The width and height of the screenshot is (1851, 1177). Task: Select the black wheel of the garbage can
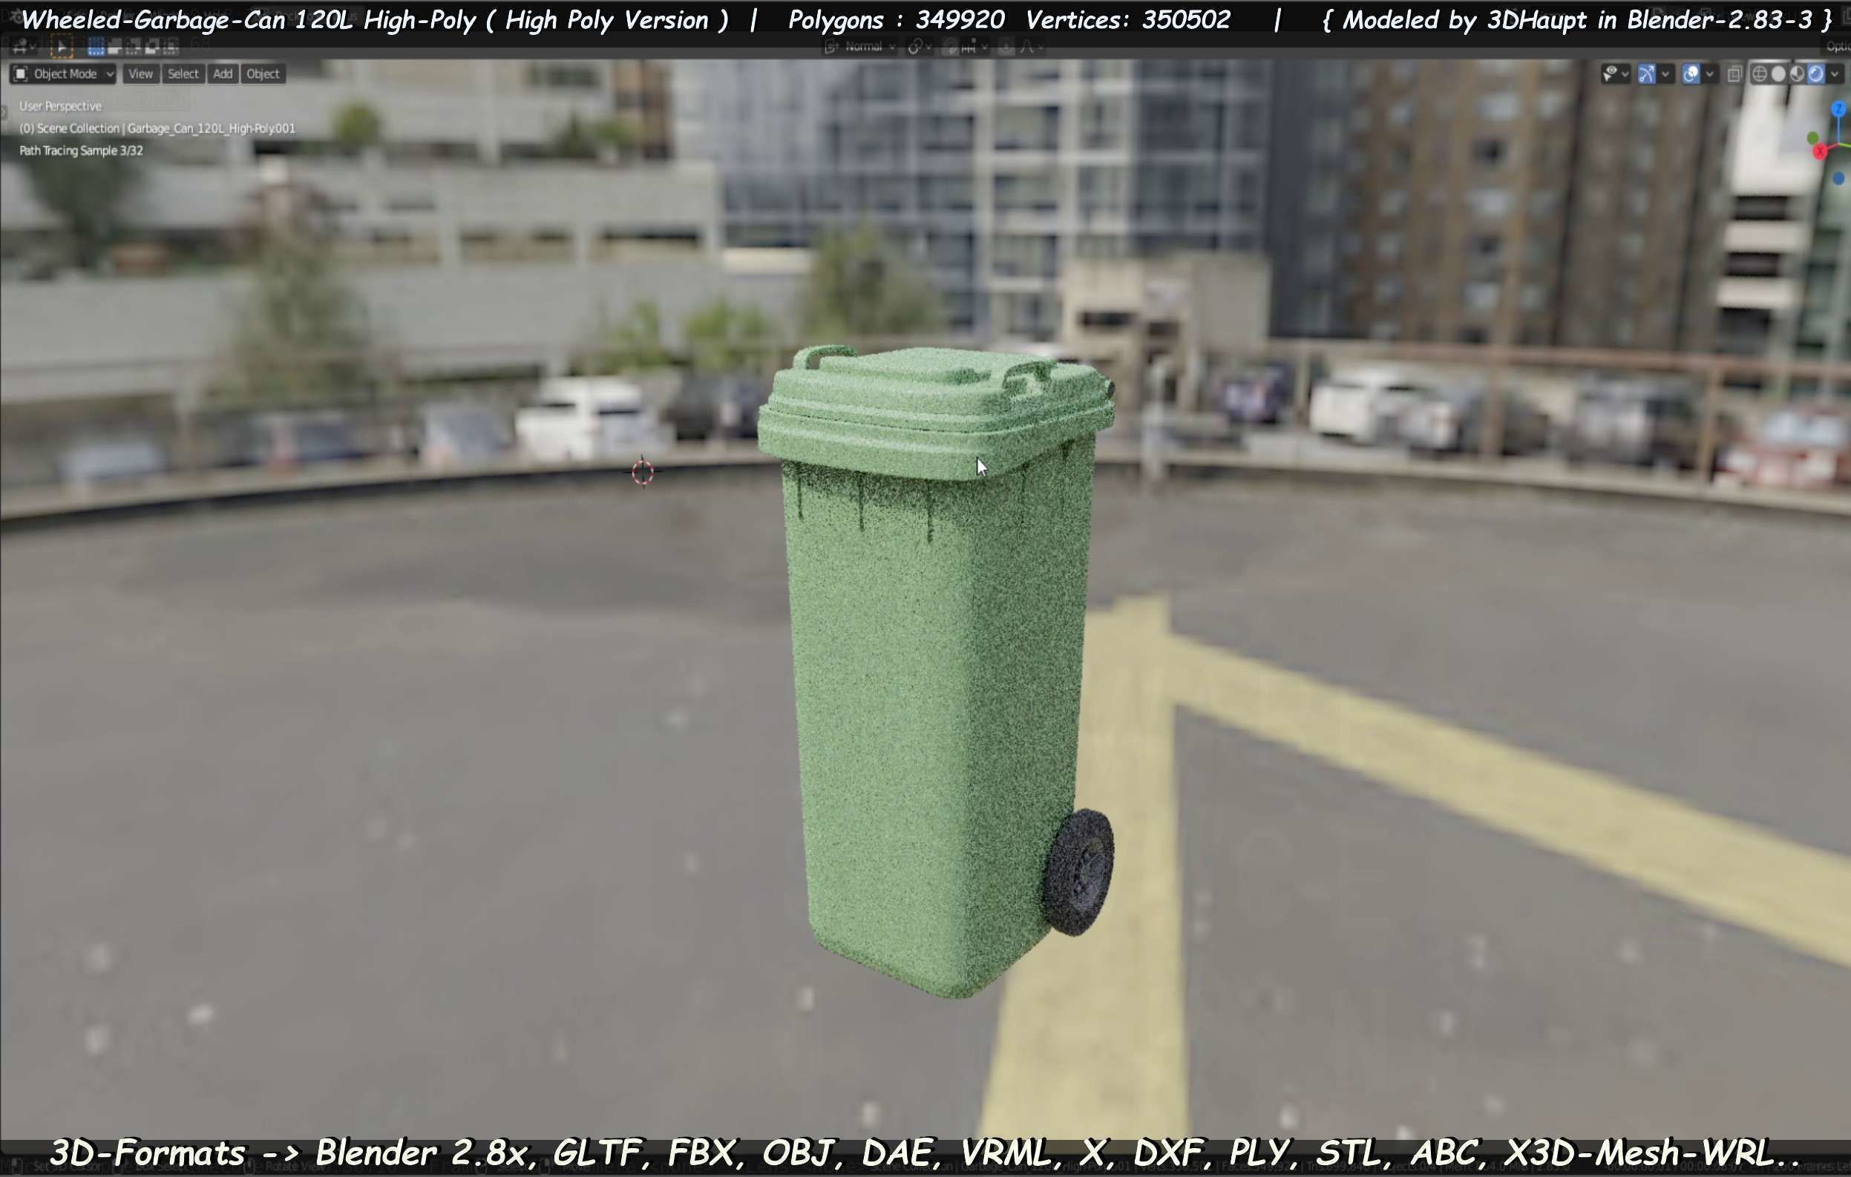tap(1078, 871)
